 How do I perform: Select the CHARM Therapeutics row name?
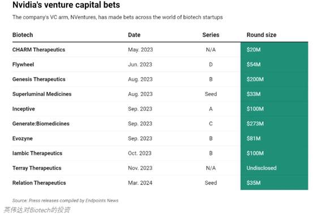38,49
